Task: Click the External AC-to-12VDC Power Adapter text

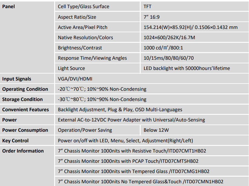Action: coord(131,120)
